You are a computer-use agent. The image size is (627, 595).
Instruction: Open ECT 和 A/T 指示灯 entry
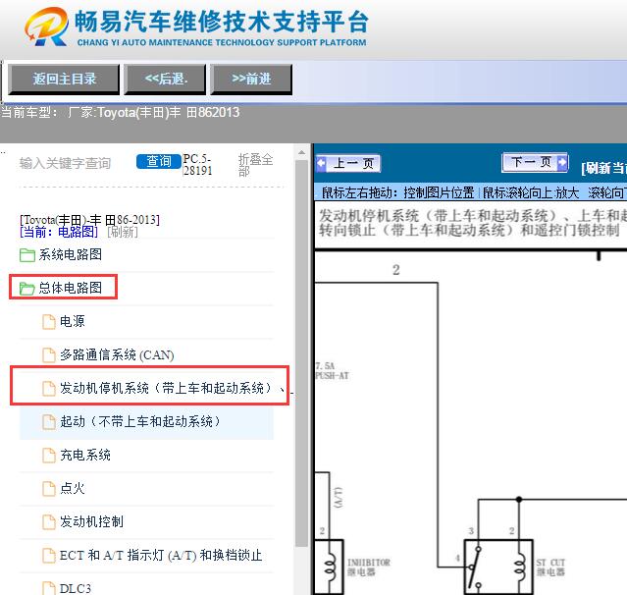coord(161,556)
